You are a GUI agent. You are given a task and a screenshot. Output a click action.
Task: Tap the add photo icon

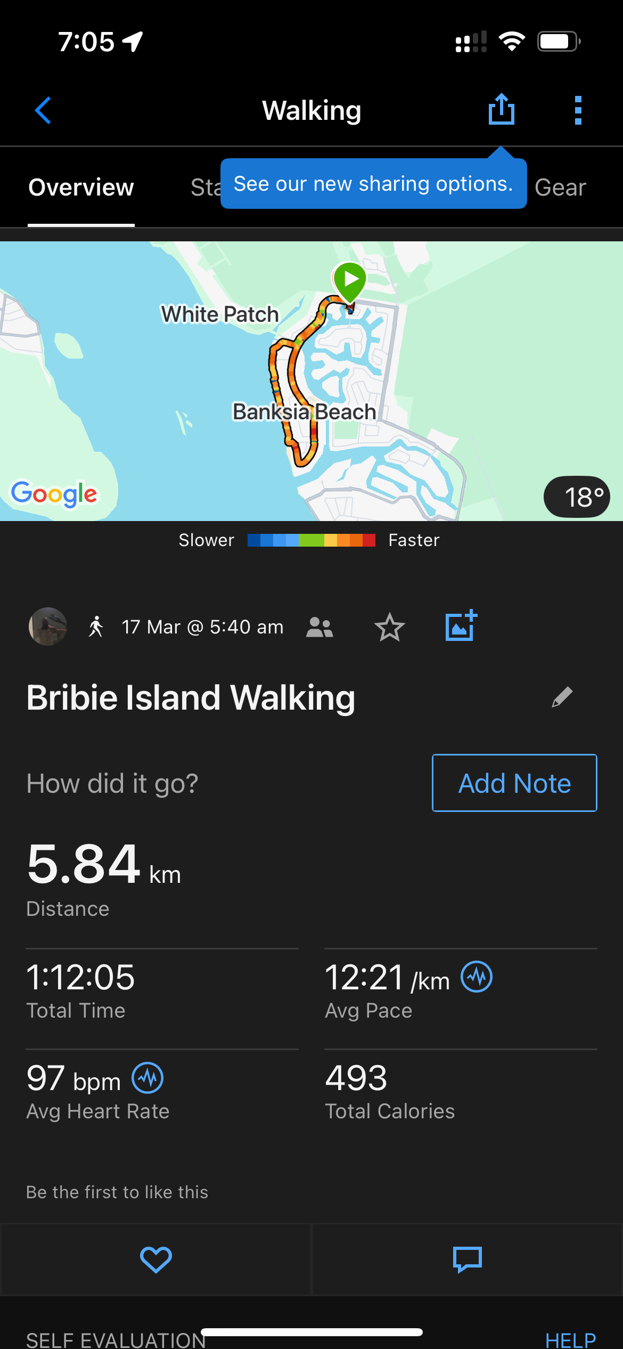(461, 626)
